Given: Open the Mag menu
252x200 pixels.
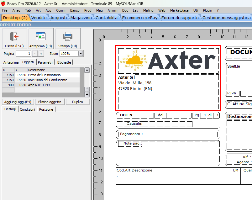Looking at the screenshot, I should pyautogui.click(x=99, y=10).
